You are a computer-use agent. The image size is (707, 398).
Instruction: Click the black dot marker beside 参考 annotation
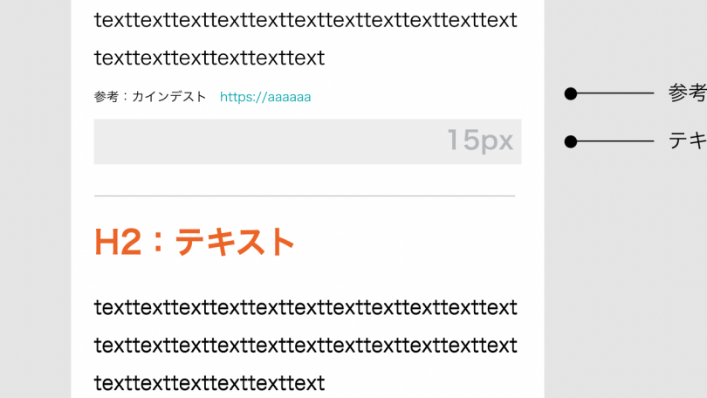pos(570,93)
